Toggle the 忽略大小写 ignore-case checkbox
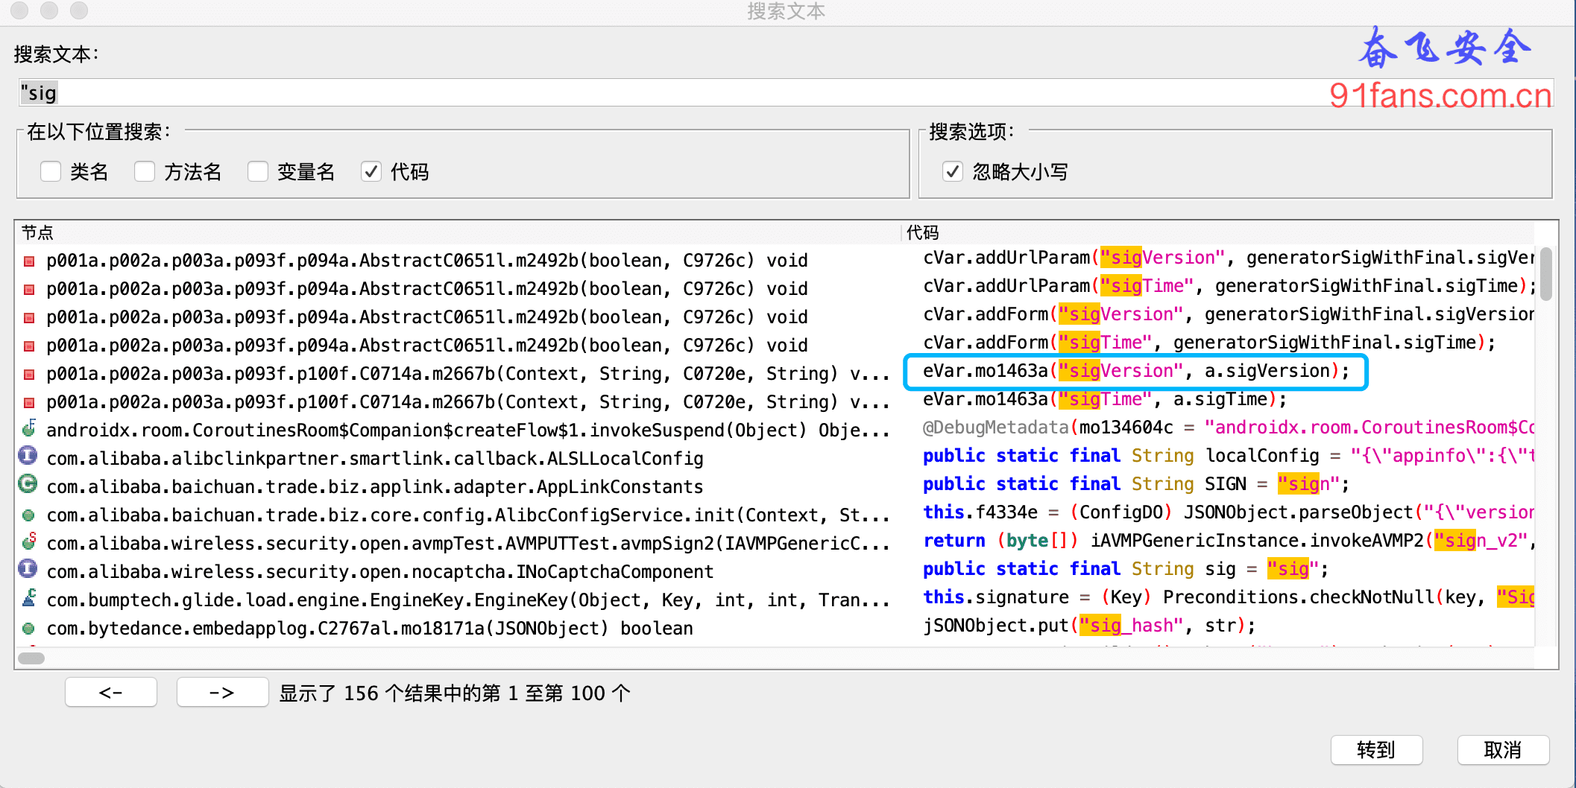This screenshot has height=788, width=1576. [953, 172]
